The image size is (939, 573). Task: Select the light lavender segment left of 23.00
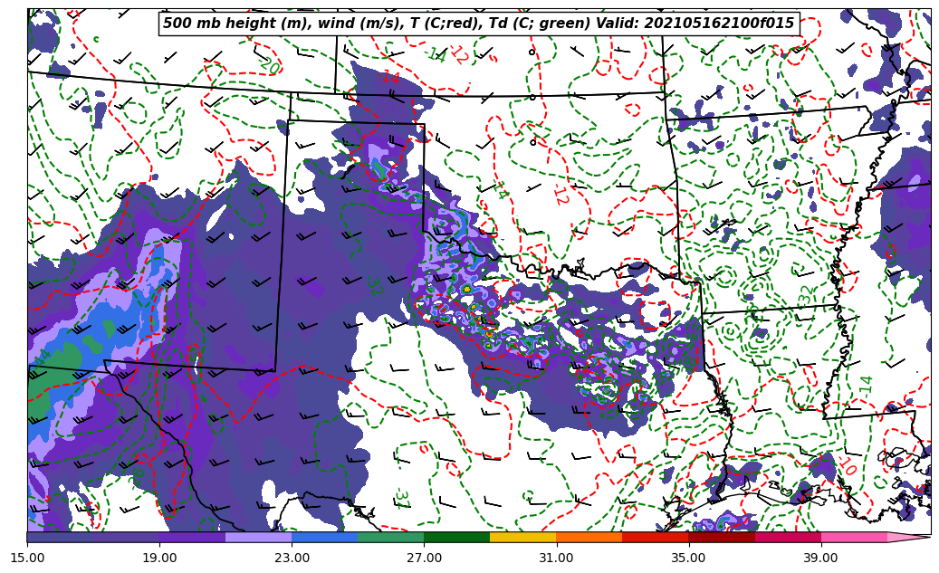tap(258, 537)
